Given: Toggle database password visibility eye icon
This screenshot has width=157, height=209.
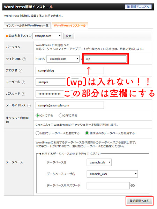Looking at the screenshot, I should [x=133, y=186].
